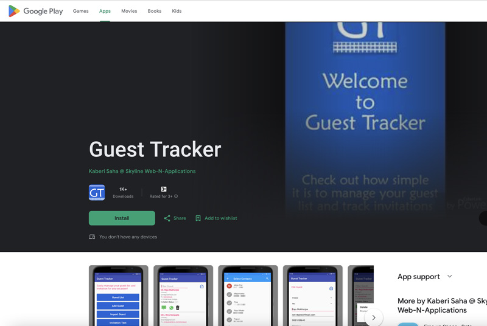
Task: Click the devices icon beside no devices message
Action: click(x=92, y=237)
